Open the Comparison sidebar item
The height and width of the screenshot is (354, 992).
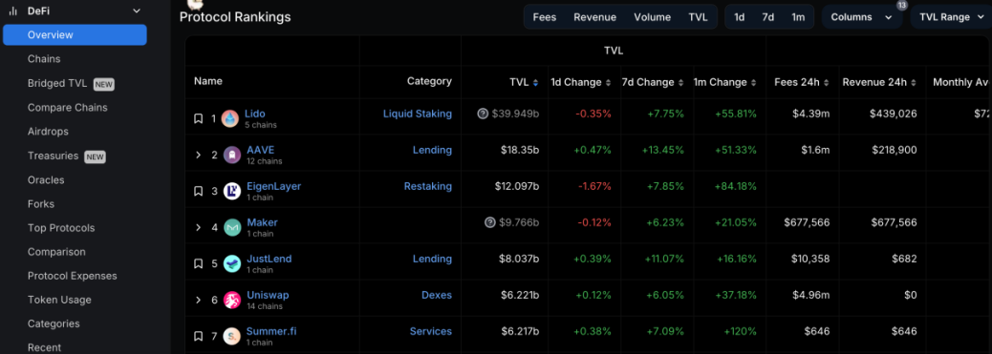click(56, 252)
